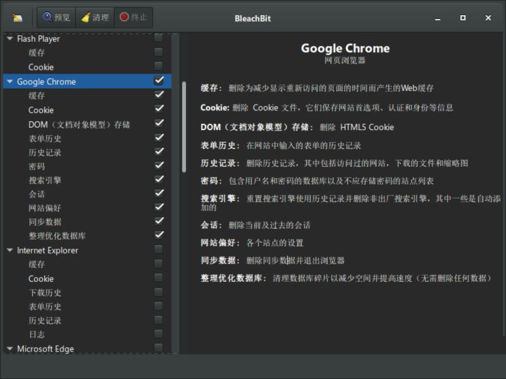The height and width of the screenshot is (379, 506).
Task: Click the "网页浏览器" subtitle text
Action: coord(345,60)
